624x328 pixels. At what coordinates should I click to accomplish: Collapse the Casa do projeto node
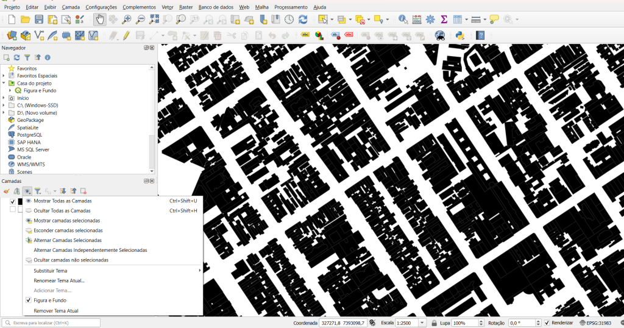pos(4,83)
